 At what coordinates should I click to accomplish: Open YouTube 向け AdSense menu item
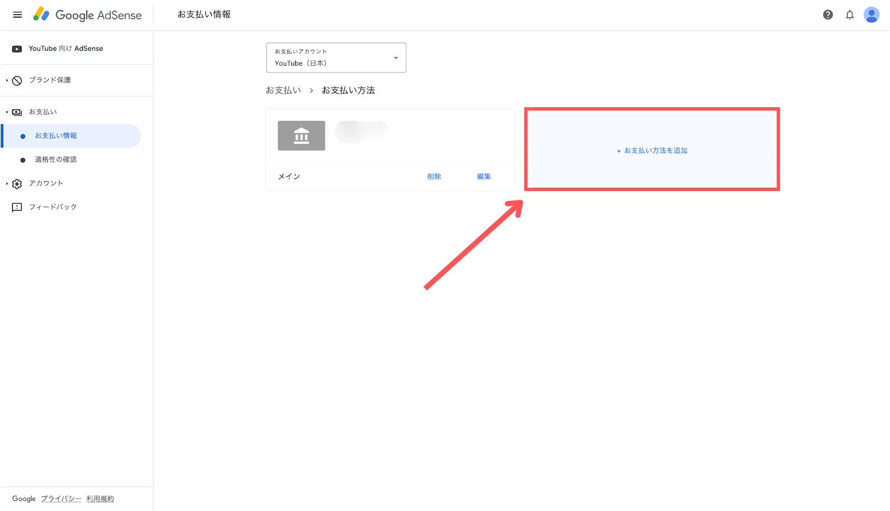click(x=66, y=49)
